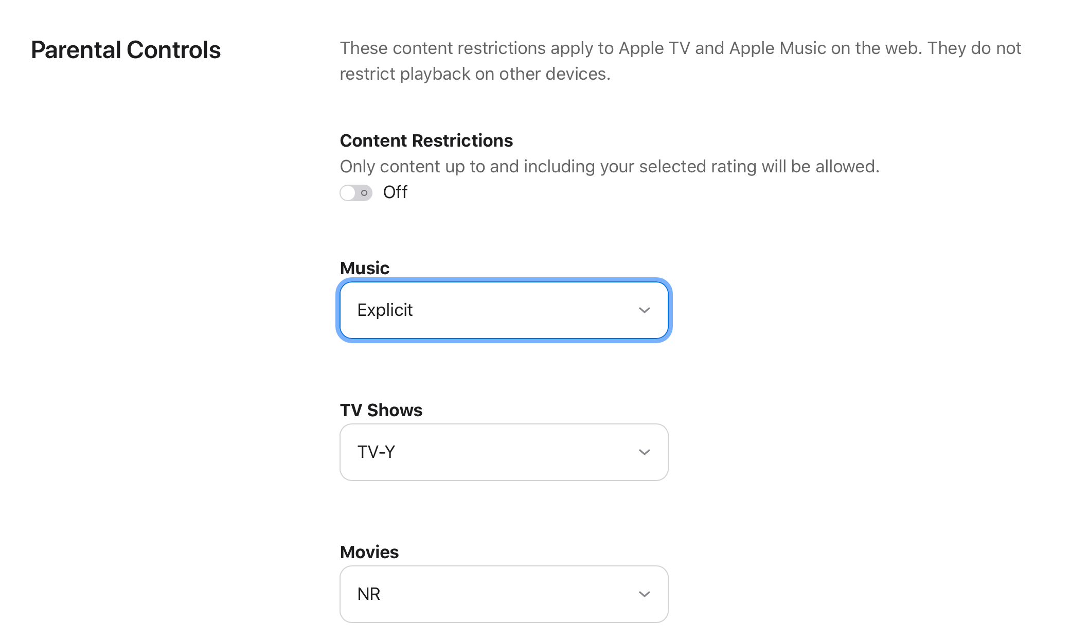This screenshot has width=1070, height=641.
Task: Click the Apple TV and Apple Music description
Action: 681,61
